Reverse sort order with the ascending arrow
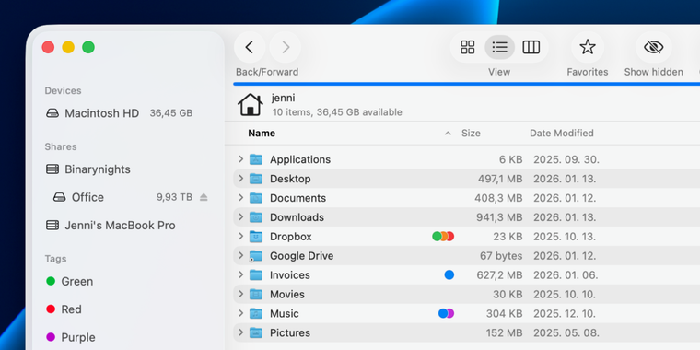 (448, 133)
